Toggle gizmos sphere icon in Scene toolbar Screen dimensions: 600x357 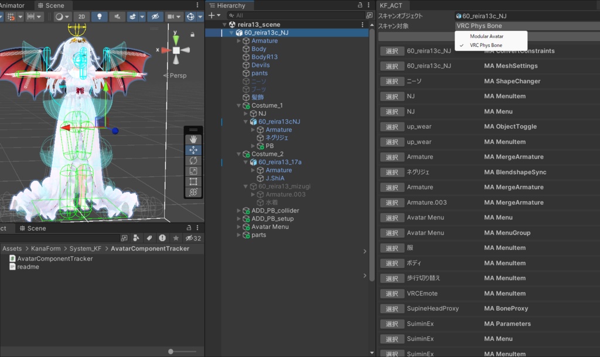point(190,16)
